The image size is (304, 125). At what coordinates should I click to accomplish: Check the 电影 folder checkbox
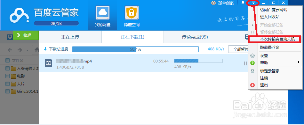point(8,76)
